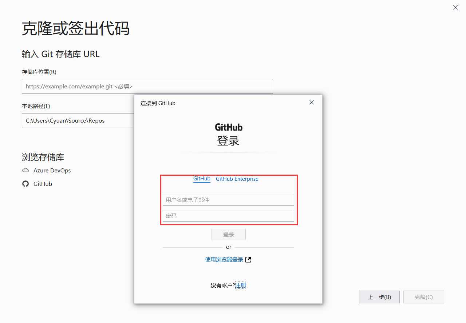Screen dimensions: 466x323
Task: Open the 使用浏览器登录 link
Action: (x=224, y=260)
